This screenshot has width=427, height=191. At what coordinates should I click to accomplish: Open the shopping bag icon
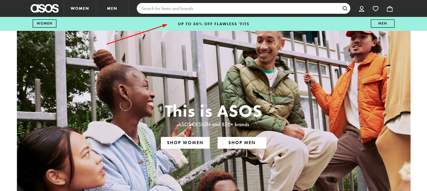tap(390, 9)
